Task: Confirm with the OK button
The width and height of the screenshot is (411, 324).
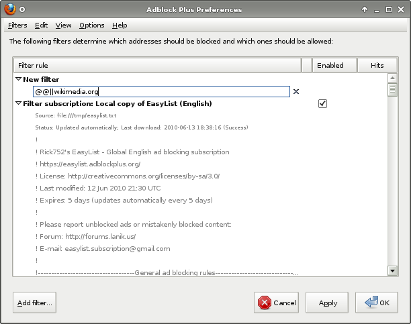Action: click(x=376, y=303)
